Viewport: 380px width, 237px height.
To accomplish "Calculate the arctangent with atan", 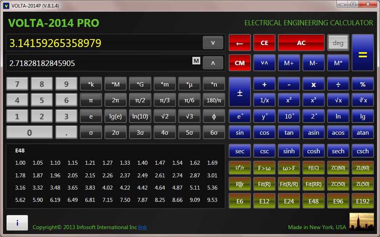I will 363,132.
